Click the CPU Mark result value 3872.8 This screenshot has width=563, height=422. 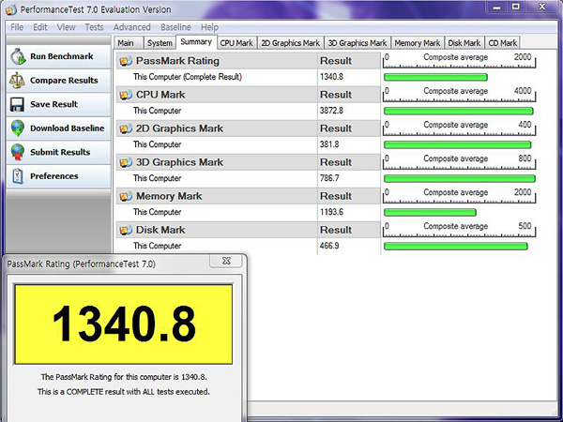331,111
